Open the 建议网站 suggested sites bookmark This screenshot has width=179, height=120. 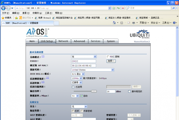pyautogui.click(x=26, y=18)
